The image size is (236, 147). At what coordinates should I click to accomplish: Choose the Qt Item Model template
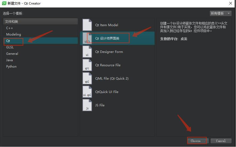pyautogui.click(x=117, y=25)
